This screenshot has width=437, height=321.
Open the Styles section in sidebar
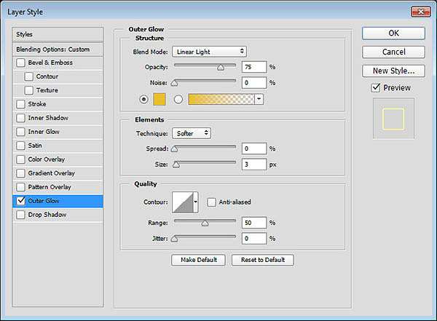coord(58,34)
